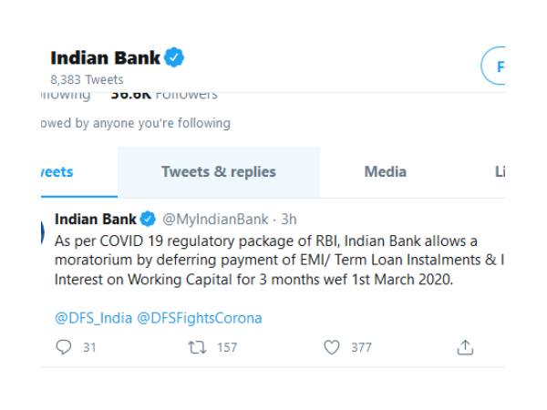Open the @DFS_India mention link
Image resolution: width=547 pixels, height=410 pixels.
click(x=93, y=318)
